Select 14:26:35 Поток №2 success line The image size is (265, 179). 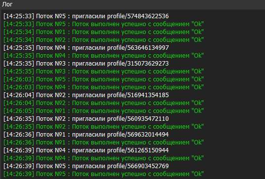click(x=104, y=127)
